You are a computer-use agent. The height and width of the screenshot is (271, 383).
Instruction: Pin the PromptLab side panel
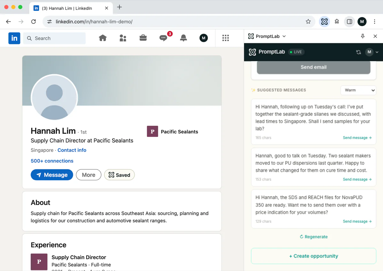pos(363,36)
